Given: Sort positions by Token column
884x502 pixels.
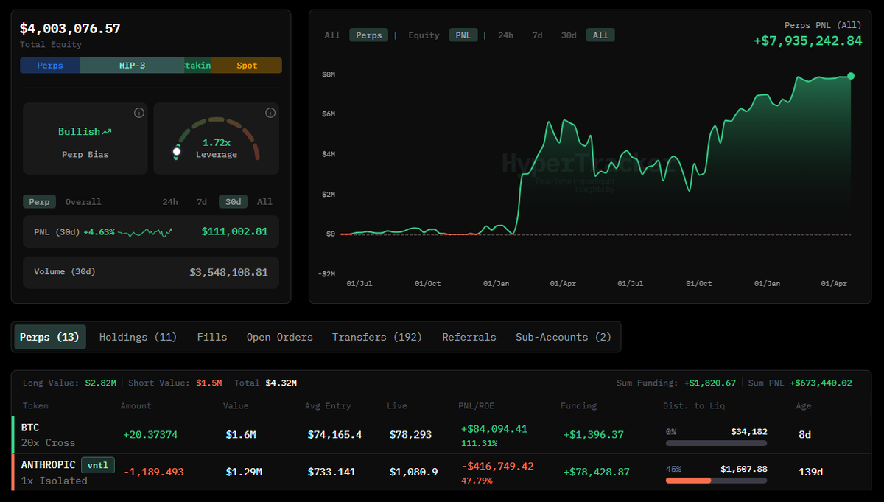Looking at the screenshot, I should tap(35, 405).
